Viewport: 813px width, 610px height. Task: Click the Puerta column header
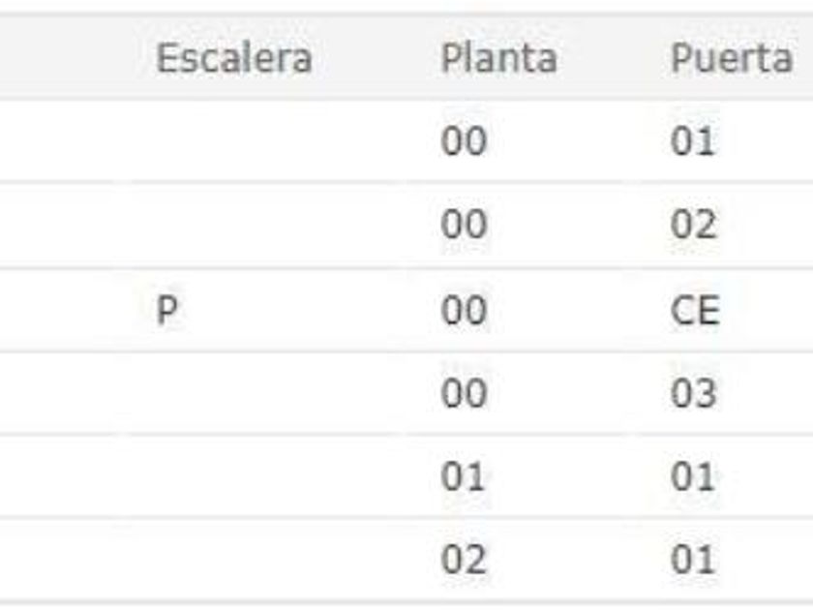pos(731,59)
